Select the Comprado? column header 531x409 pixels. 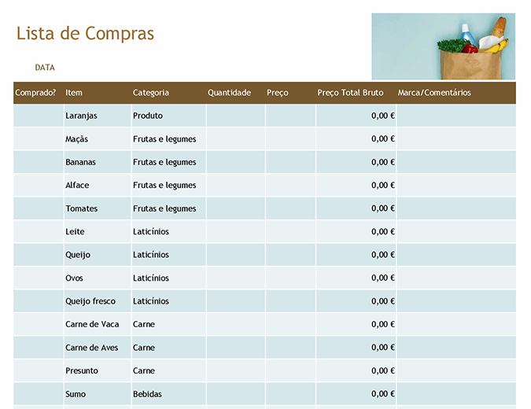pos(36,93)
